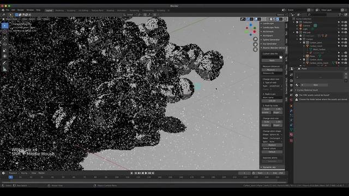Toggle render camera icon for Carbon_mesh row
Image resolution: width=349 pixels, height=196 pixels.
click(346, 46)
